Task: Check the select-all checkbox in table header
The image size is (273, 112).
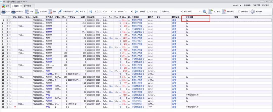Action: 10,17
